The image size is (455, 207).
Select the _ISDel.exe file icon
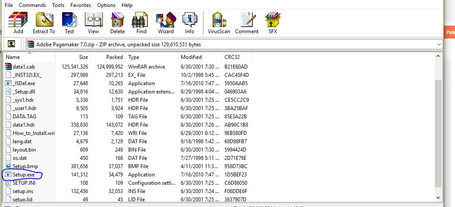click(x=8, y=83)
